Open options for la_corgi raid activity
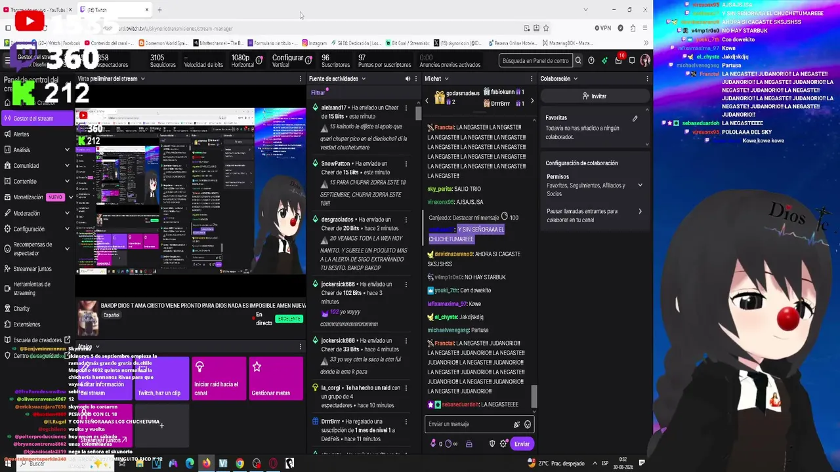 coord(406,388)
